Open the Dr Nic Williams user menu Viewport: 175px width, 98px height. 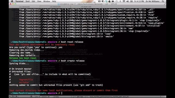153,1
